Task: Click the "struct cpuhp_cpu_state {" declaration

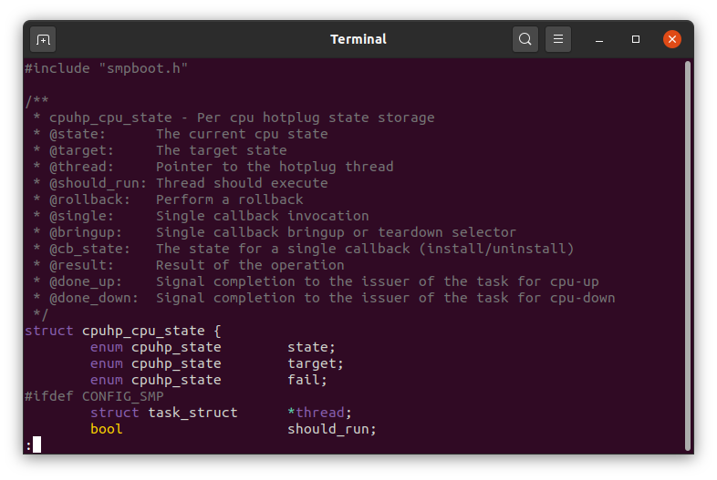Action: click(x=123, y=331)
